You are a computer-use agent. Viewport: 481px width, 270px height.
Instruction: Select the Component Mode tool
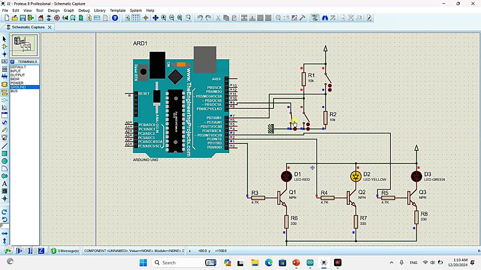5,46
